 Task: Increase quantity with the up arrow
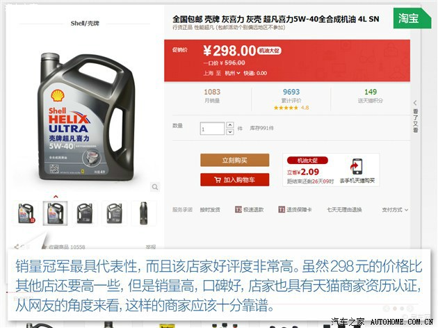[230, 125]
